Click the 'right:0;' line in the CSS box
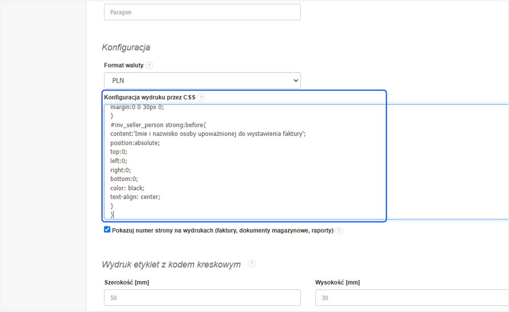The height and width of the screenshot is (312, 509). coord(120,170)
